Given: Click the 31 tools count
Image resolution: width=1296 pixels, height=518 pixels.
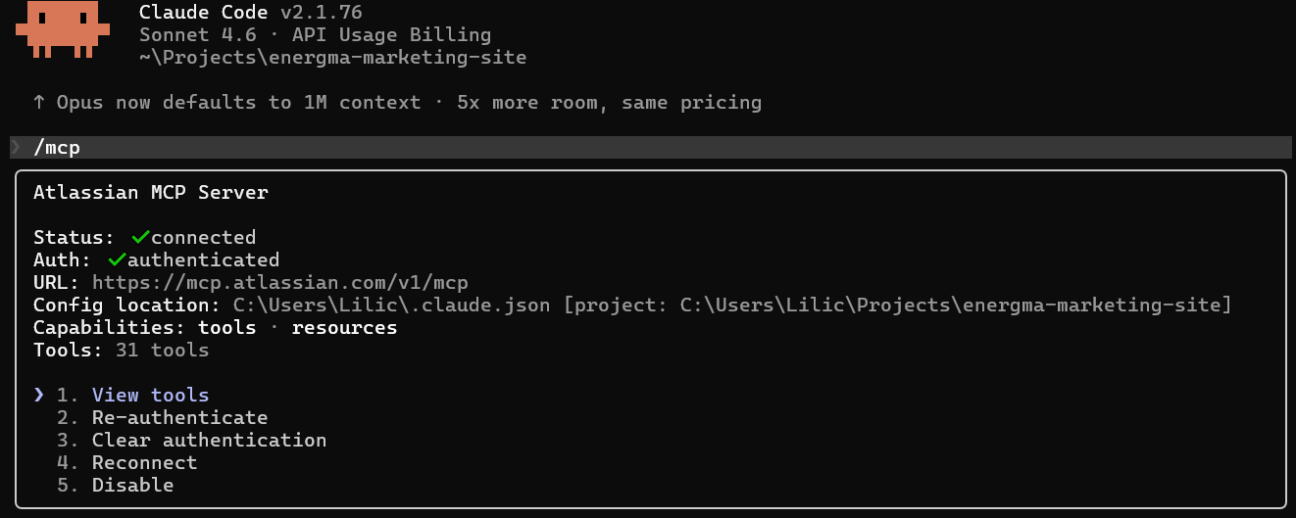Looking at the screenshot, I should point(162,350).
